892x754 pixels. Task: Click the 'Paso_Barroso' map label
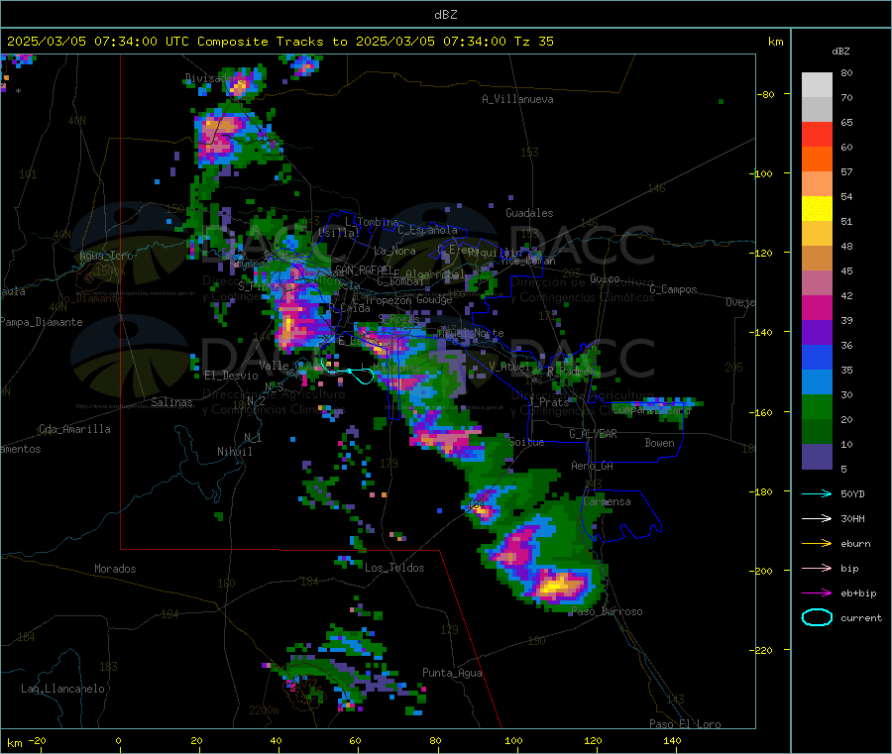[x=607, y=611]
